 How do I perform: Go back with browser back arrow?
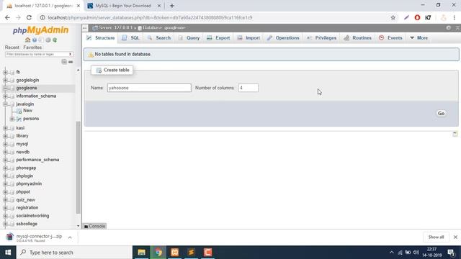tap(7, 17)
